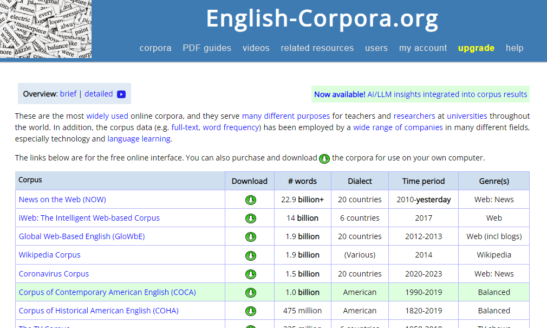The width and height of the screenshot is (547, 328).
Task: Open the Coronavirus Corpus link
Action: click(x=54, y=274)
